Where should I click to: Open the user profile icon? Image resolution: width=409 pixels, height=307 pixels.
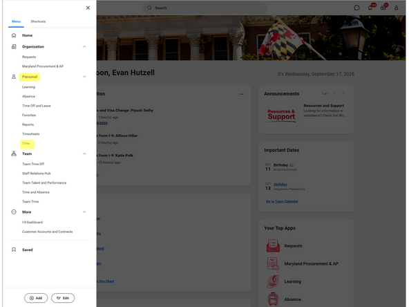[x=397, y=8]
